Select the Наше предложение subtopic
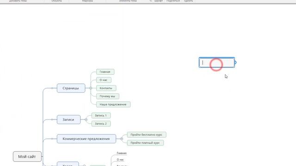 [x=113, y=104]
